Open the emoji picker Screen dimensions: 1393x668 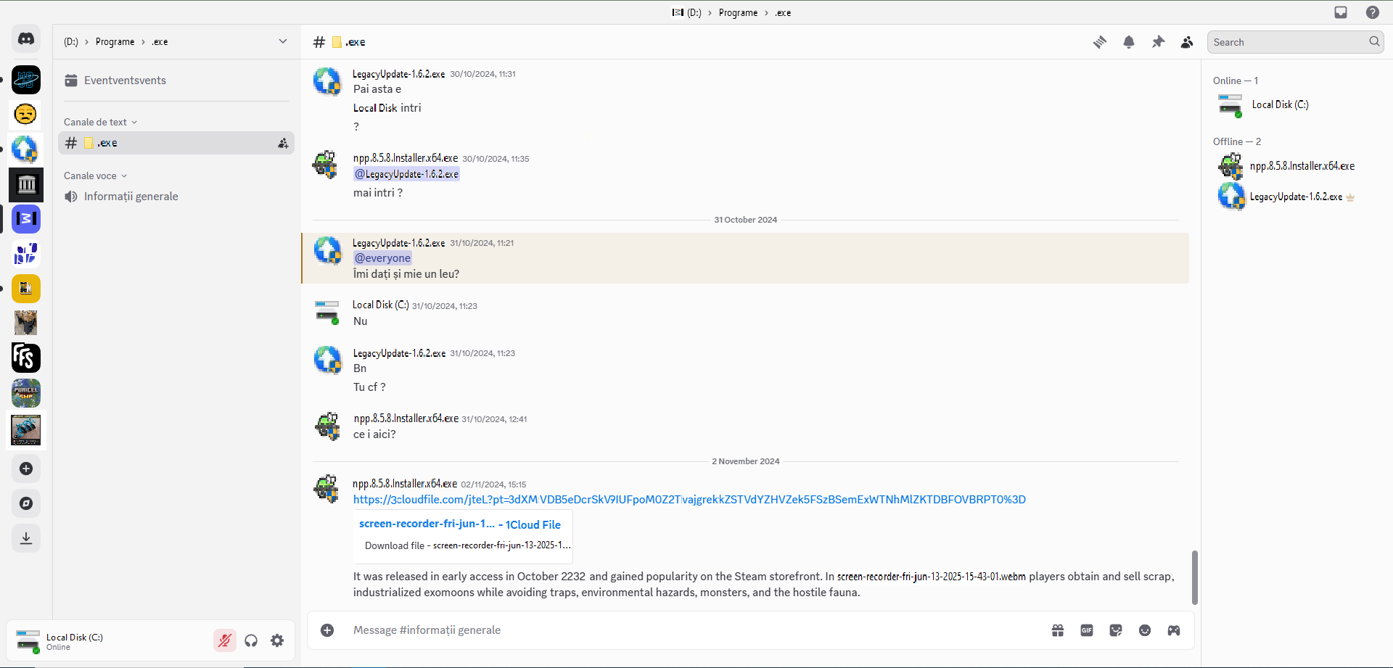point(1145,630)
